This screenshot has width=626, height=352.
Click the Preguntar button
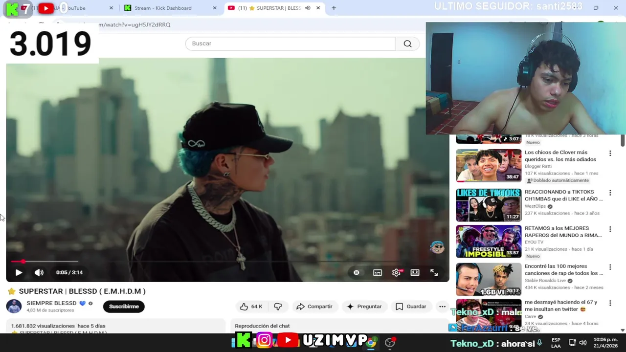[x=364, y=307]
